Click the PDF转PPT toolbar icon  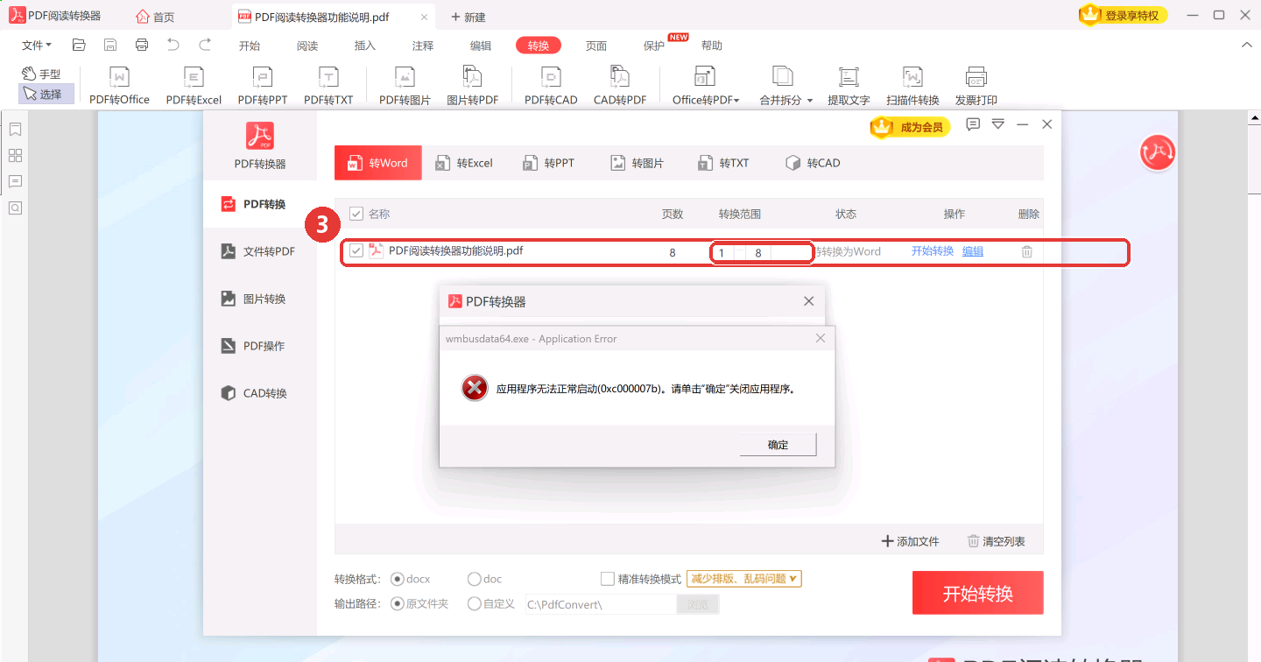(263, 86)
